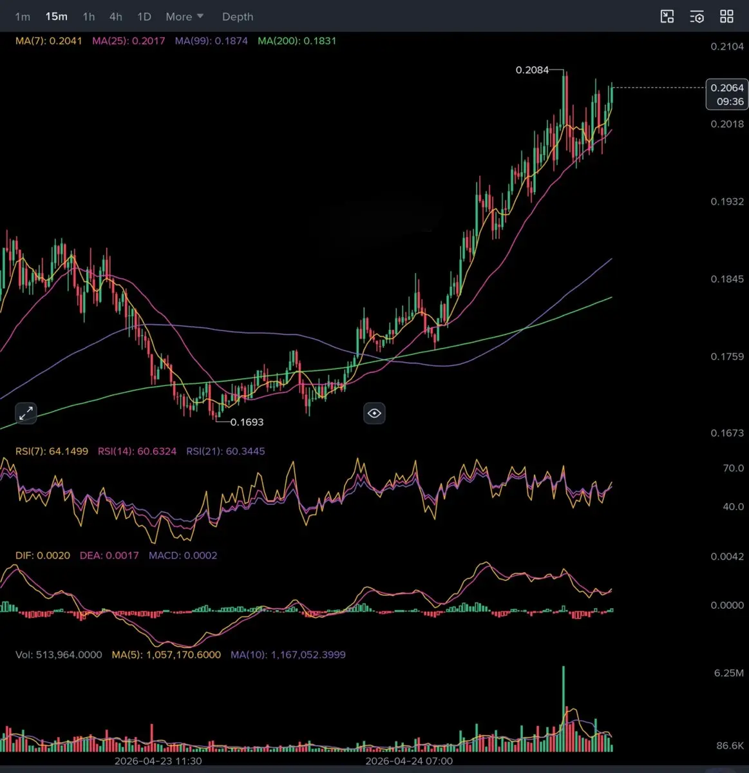Open the Depth chart view
The width and height of the screenshot is (749, 773).
(x=238, y=17)
